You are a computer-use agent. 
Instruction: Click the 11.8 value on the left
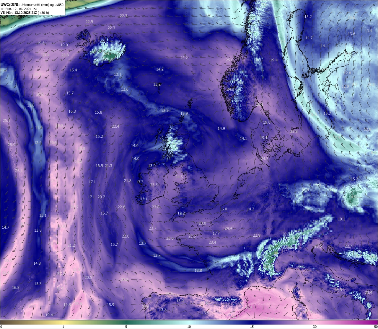(x=31, y=105)
